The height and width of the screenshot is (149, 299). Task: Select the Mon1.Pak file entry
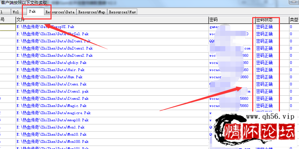[x=50, y=127]
